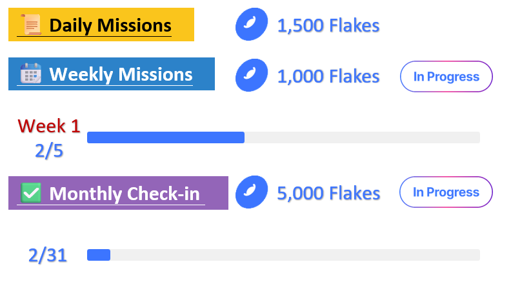511x293 pixels.
Task: Click the 2/5 weekly progress counter
Action: (49, 151)
